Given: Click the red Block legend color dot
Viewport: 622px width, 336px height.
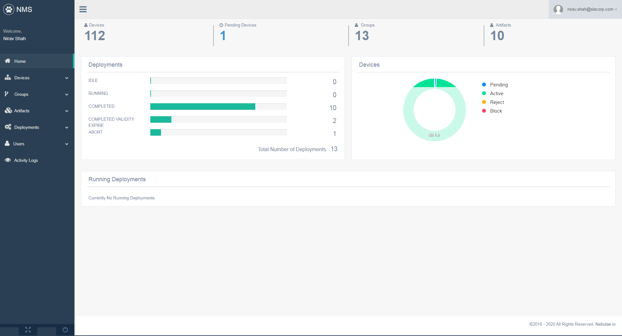Looking at the screenshot, I should click(x=484, y=111).
